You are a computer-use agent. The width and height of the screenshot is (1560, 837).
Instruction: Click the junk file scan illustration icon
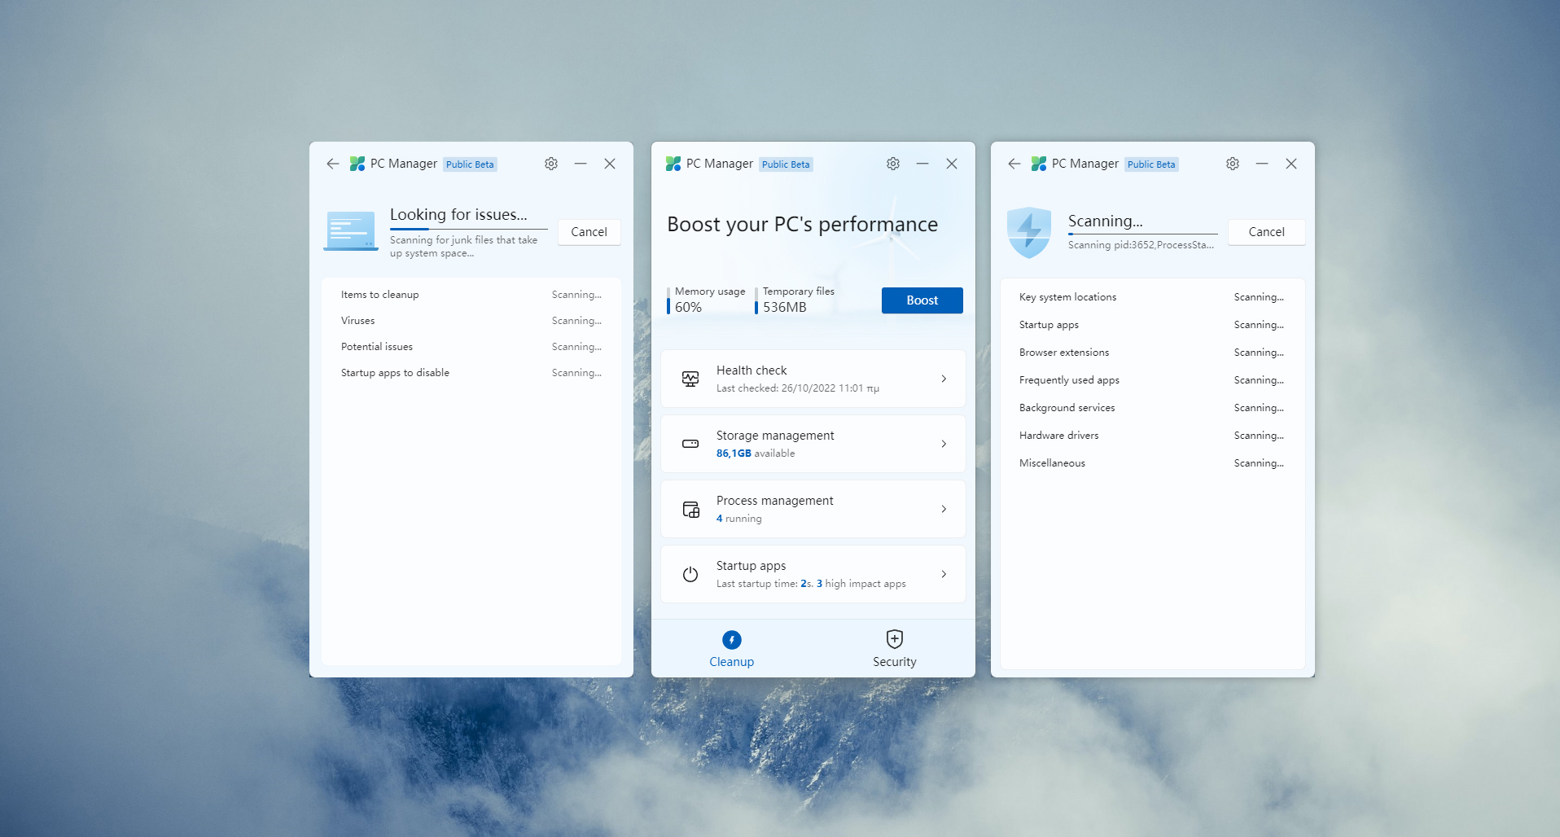tap(350, 231)
